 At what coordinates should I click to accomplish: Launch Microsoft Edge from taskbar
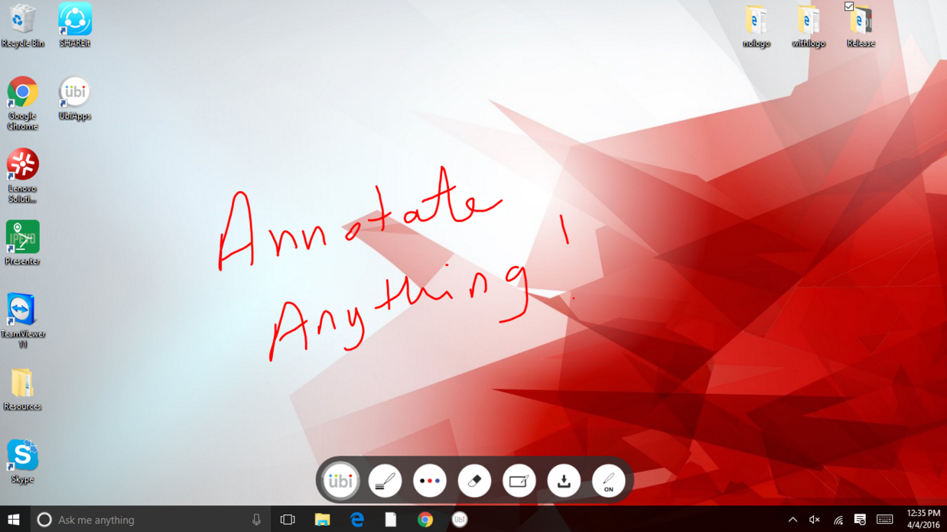356,520
